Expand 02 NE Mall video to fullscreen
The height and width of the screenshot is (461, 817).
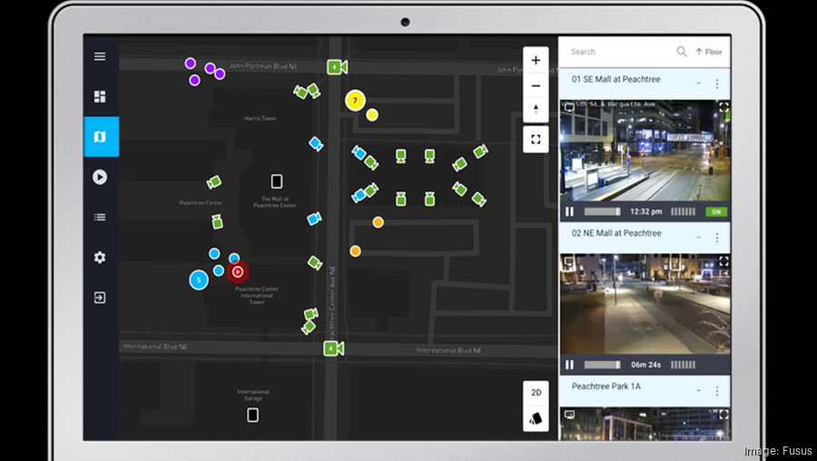(723, 261)
